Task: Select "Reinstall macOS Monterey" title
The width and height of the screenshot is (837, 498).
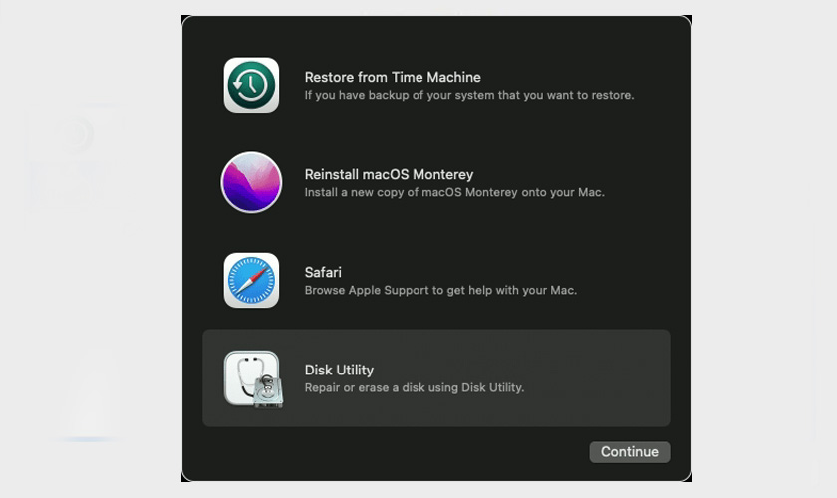Action: point(389,174)
